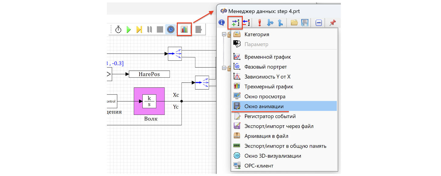The height and width of the screenshot is (176, 441).
Task: Choose Окно просмотра menu item
Action: tap(284, 97)
